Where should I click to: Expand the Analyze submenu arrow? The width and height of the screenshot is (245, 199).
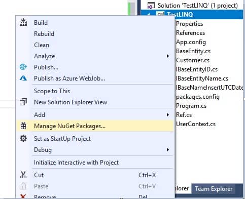click(x=167, y=56)
